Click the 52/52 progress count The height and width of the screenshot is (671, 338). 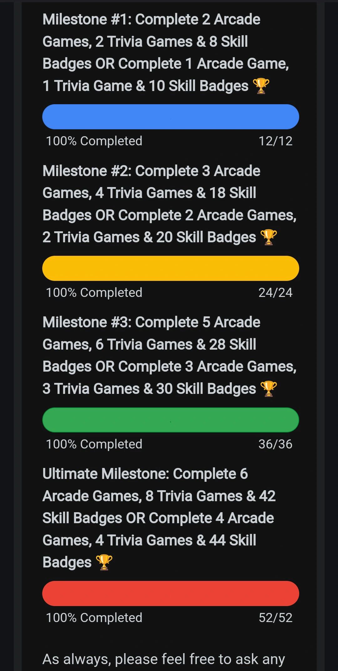click(275, 618)
